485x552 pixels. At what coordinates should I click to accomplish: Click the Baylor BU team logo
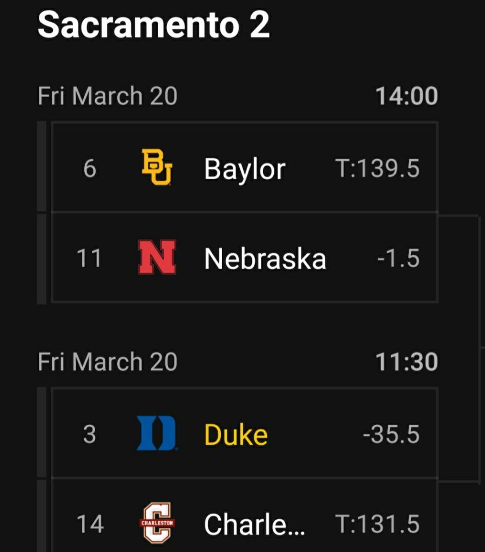pyautogui.click(x=157, y=168)
